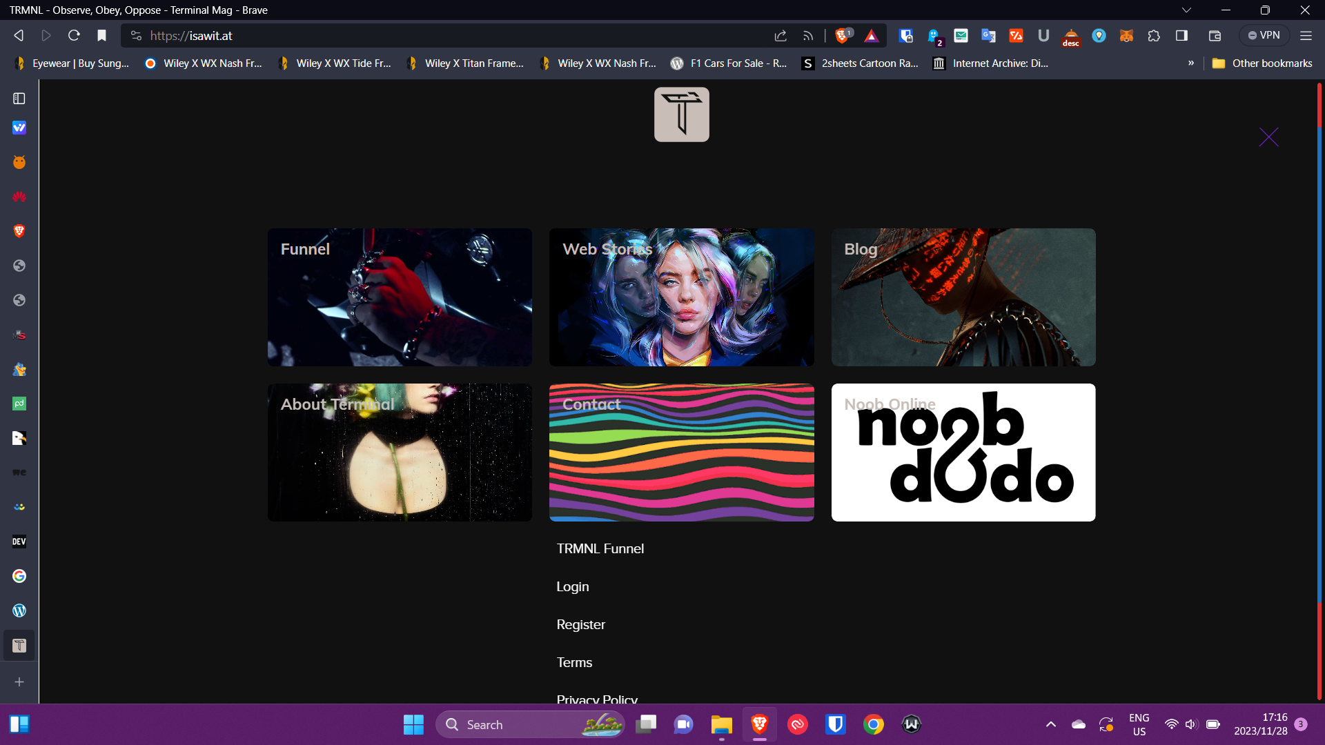Click the RSS feed icon in address bar
The image size is (1325, 745).
808,36
